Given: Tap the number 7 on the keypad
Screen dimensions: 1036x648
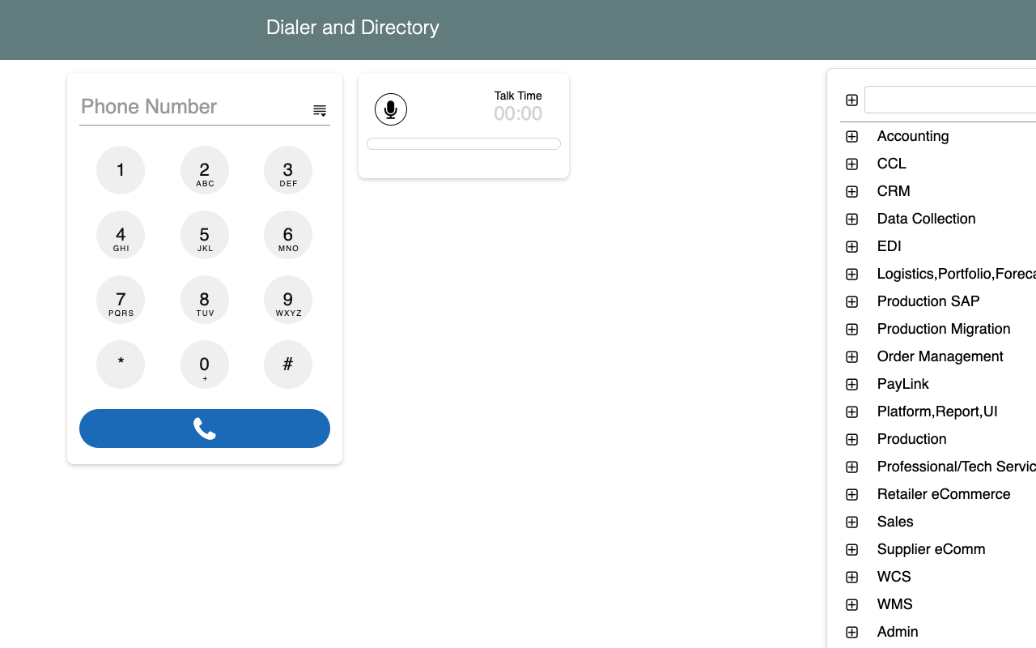Looking at the screenshot, I should 121,300.
